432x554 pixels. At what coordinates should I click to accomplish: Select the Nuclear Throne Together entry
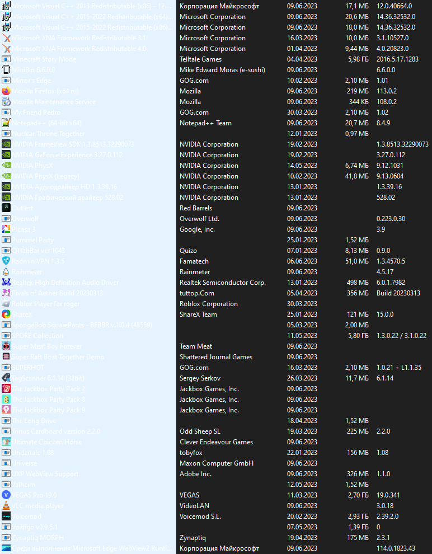[x=48, y=134]
